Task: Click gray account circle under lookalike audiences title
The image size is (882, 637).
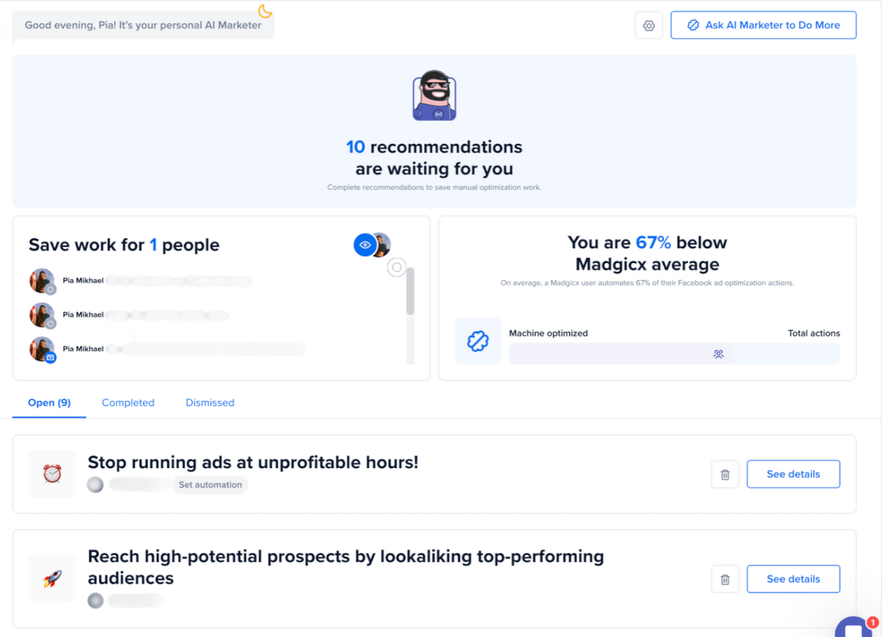Action: [x=96, y=600]
